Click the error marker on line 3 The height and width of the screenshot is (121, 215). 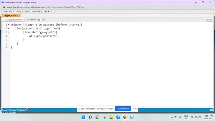click(3, 32)
